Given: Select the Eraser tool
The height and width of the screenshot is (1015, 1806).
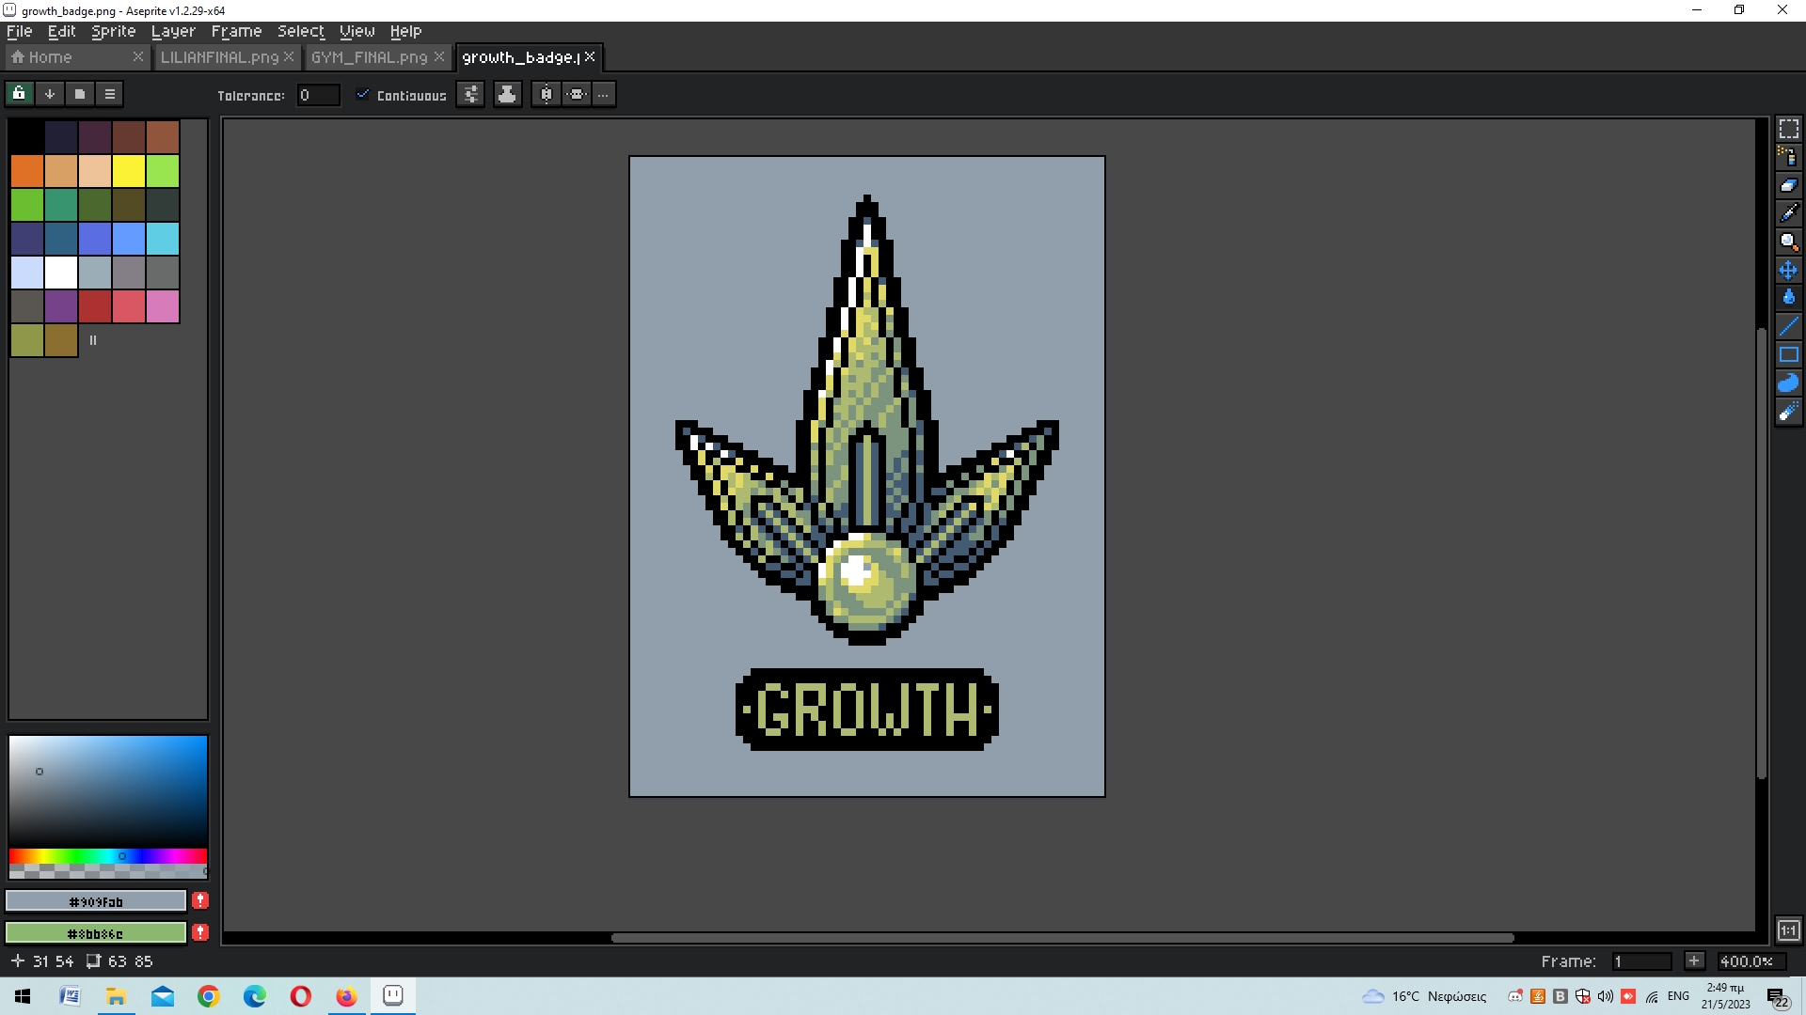Looking at the screenshot, I should [1788, 185].
